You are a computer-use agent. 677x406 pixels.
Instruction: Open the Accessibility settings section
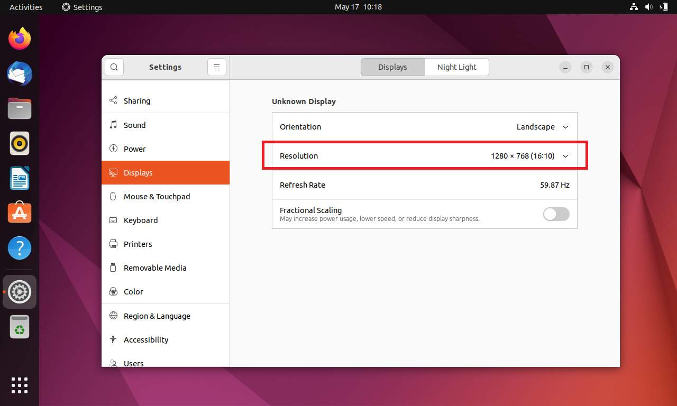pyautogui.click(x=147, y=339)
